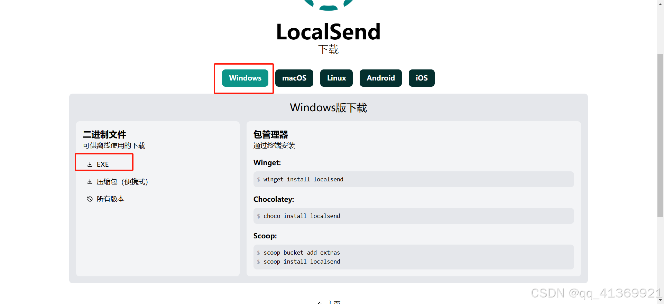Click the 可供离线使用的下载 subtitle
Screen dimensions: 664x304
114,145
